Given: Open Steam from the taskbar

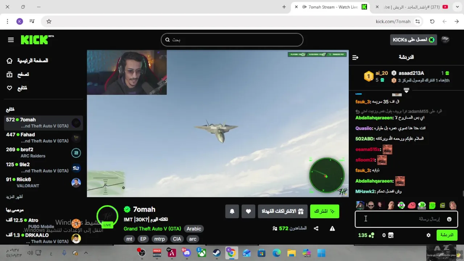Looking at the screenshot, I should point(216,253).
